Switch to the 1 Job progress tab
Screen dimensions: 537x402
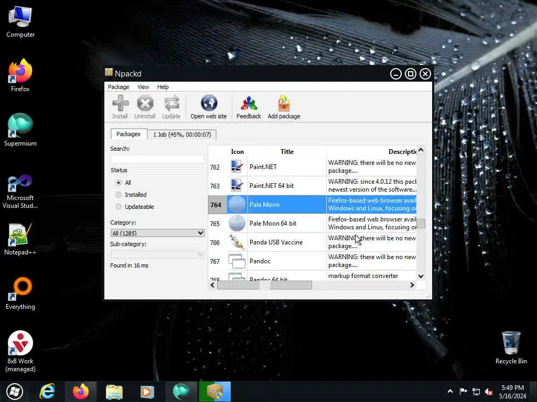(x=182, y=135)
